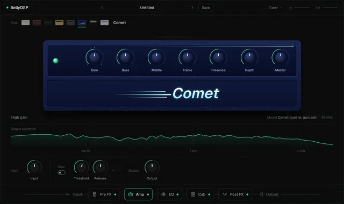
Task: Click the Input level knob
Action: click(34, 167)
